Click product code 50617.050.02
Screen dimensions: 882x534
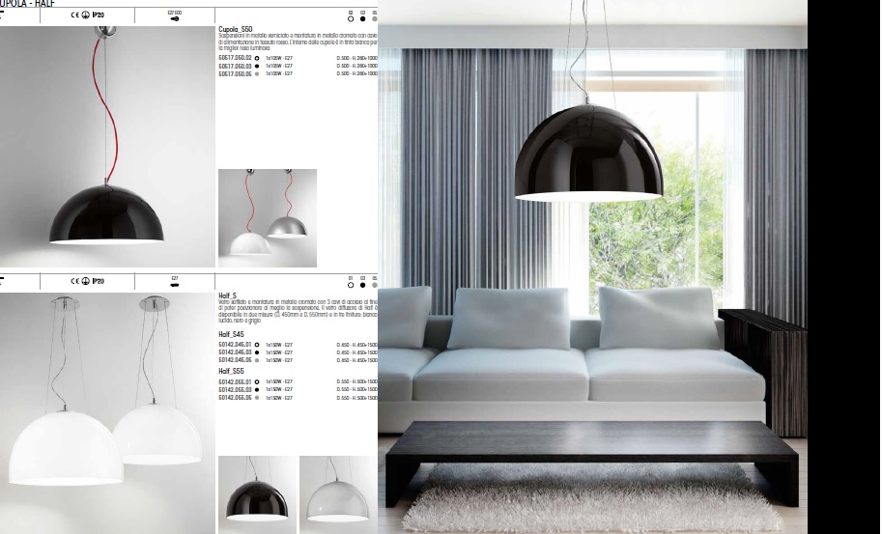(x=235, y=58)
